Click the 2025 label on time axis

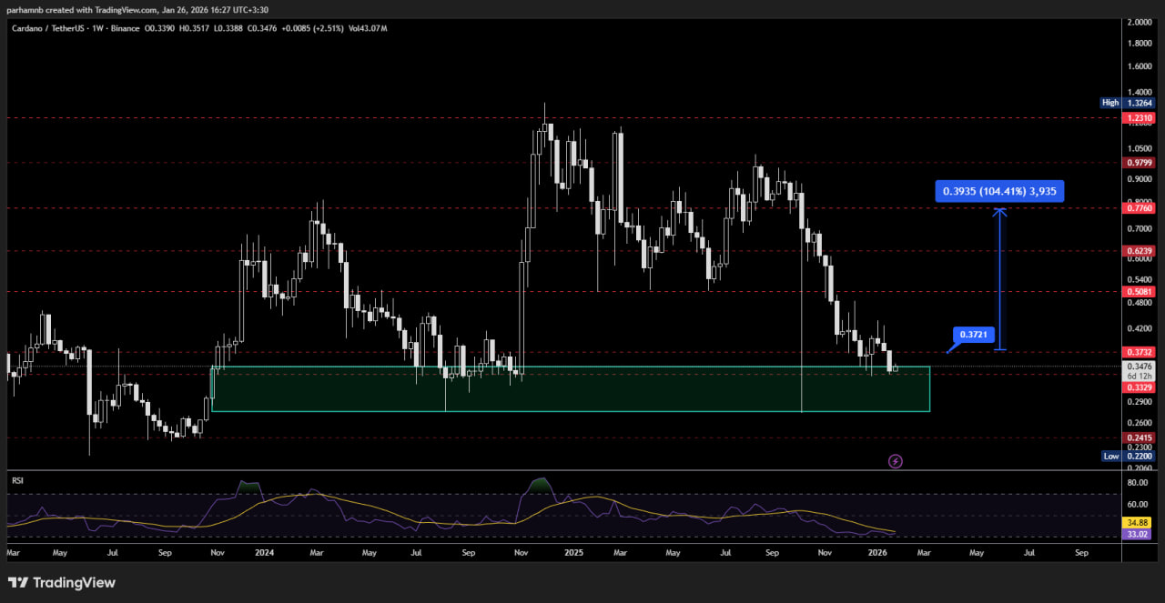point(573,552)
